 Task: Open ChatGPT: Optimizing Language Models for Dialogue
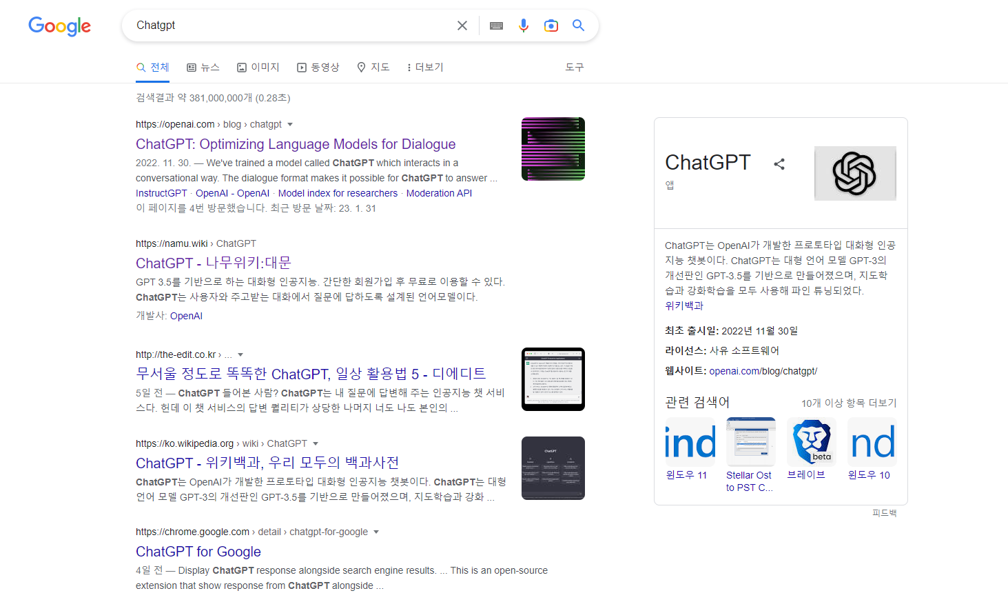(x=296, y=144)
